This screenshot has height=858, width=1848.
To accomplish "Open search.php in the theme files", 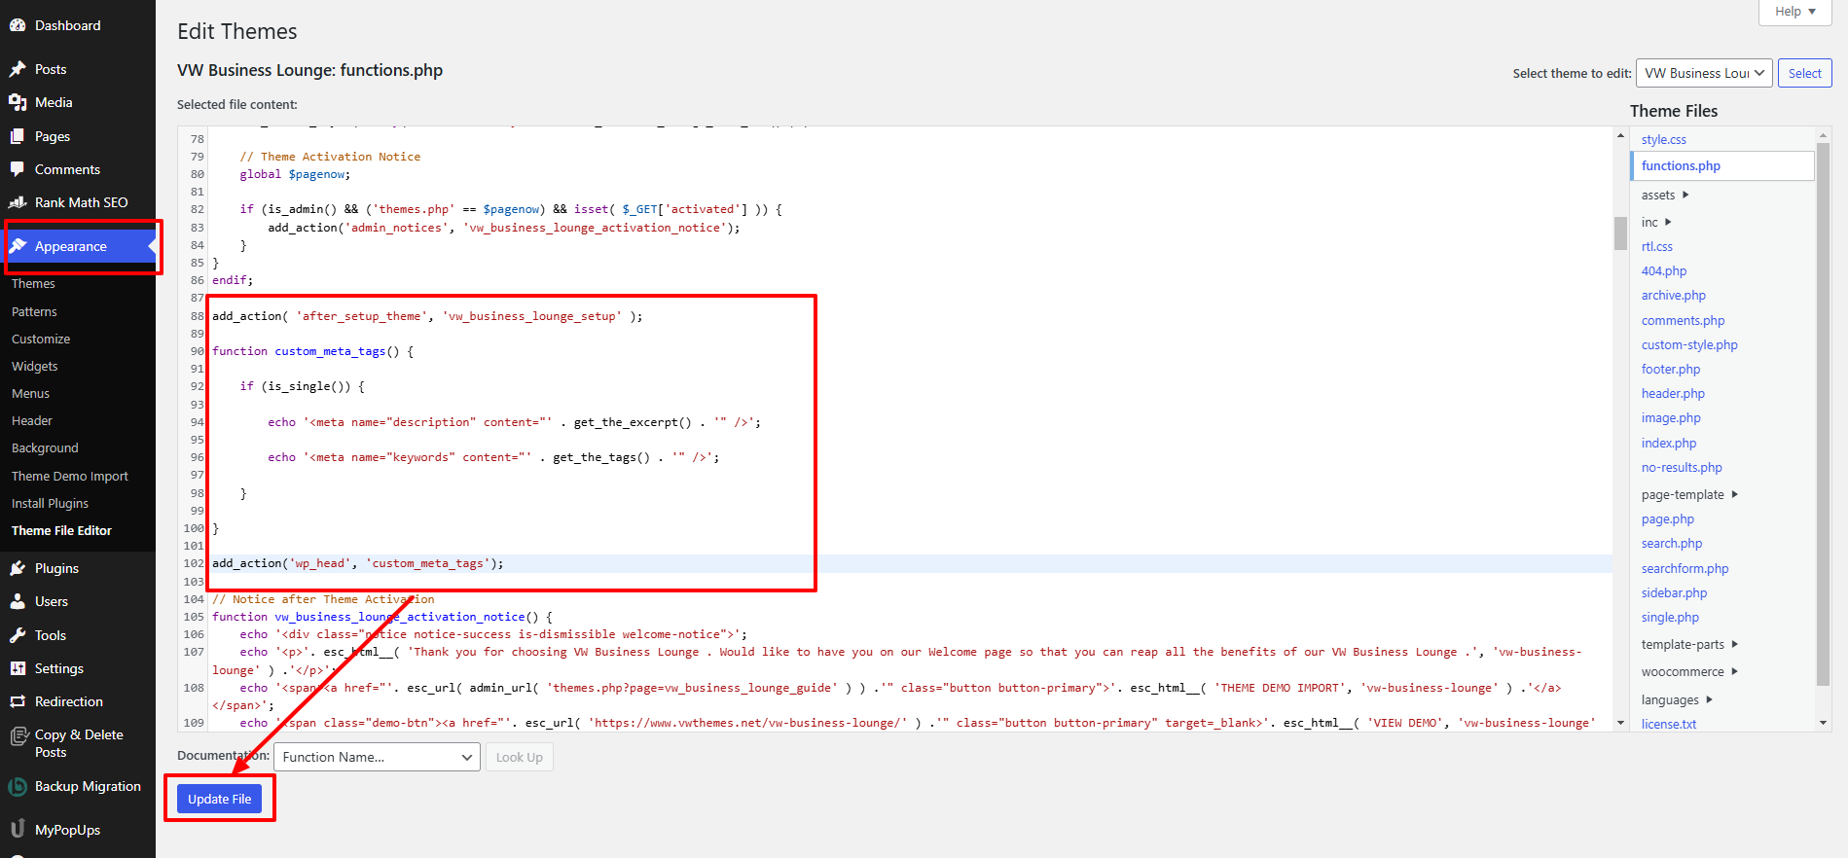I will tap(1672, 543).
